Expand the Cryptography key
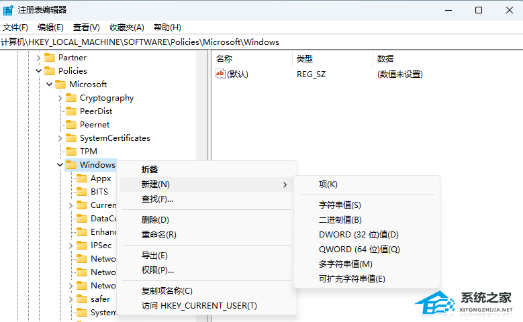This screenshot has width=523, height=322. pos(60,98)
